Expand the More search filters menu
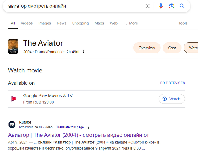198x161 pixels. coord(131,23)
